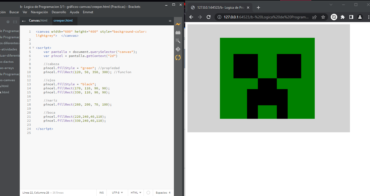
Task: Open Chrome tab search chevron
Action: point(331,5)
